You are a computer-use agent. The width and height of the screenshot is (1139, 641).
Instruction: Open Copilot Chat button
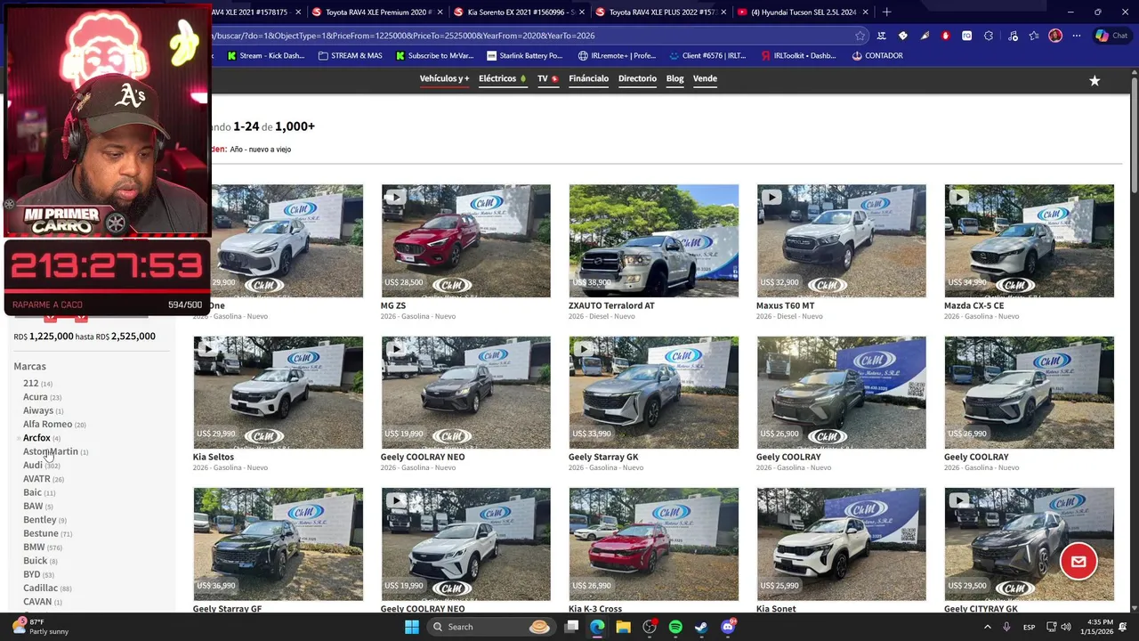coord(1112,36)
